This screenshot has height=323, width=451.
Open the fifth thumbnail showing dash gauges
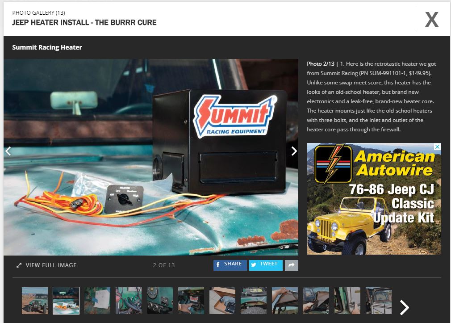(x=160, y=300)
